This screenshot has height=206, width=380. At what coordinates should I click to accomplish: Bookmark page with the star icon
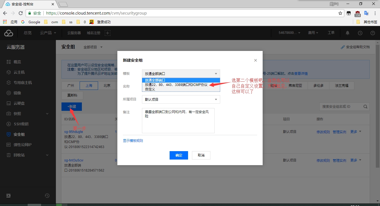(x=340, y=13)
